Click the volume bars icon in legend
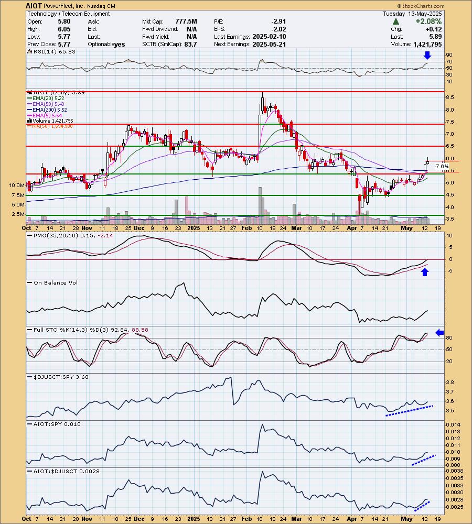 click(29, 121)
